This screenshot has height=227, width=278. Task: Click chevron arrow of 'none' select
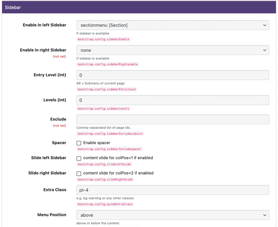265,50
